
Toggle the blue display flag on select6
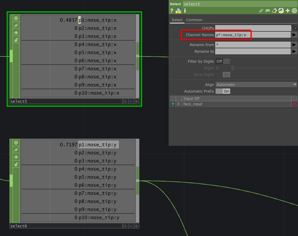(x=131, y=226)
